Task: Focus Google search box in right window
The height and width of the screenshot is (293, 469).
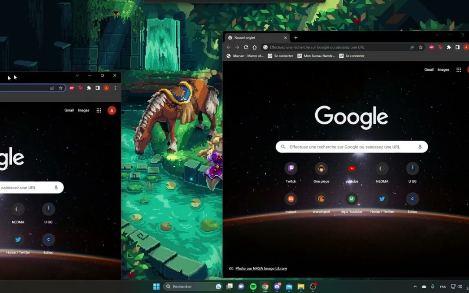Action: (352, 147)
